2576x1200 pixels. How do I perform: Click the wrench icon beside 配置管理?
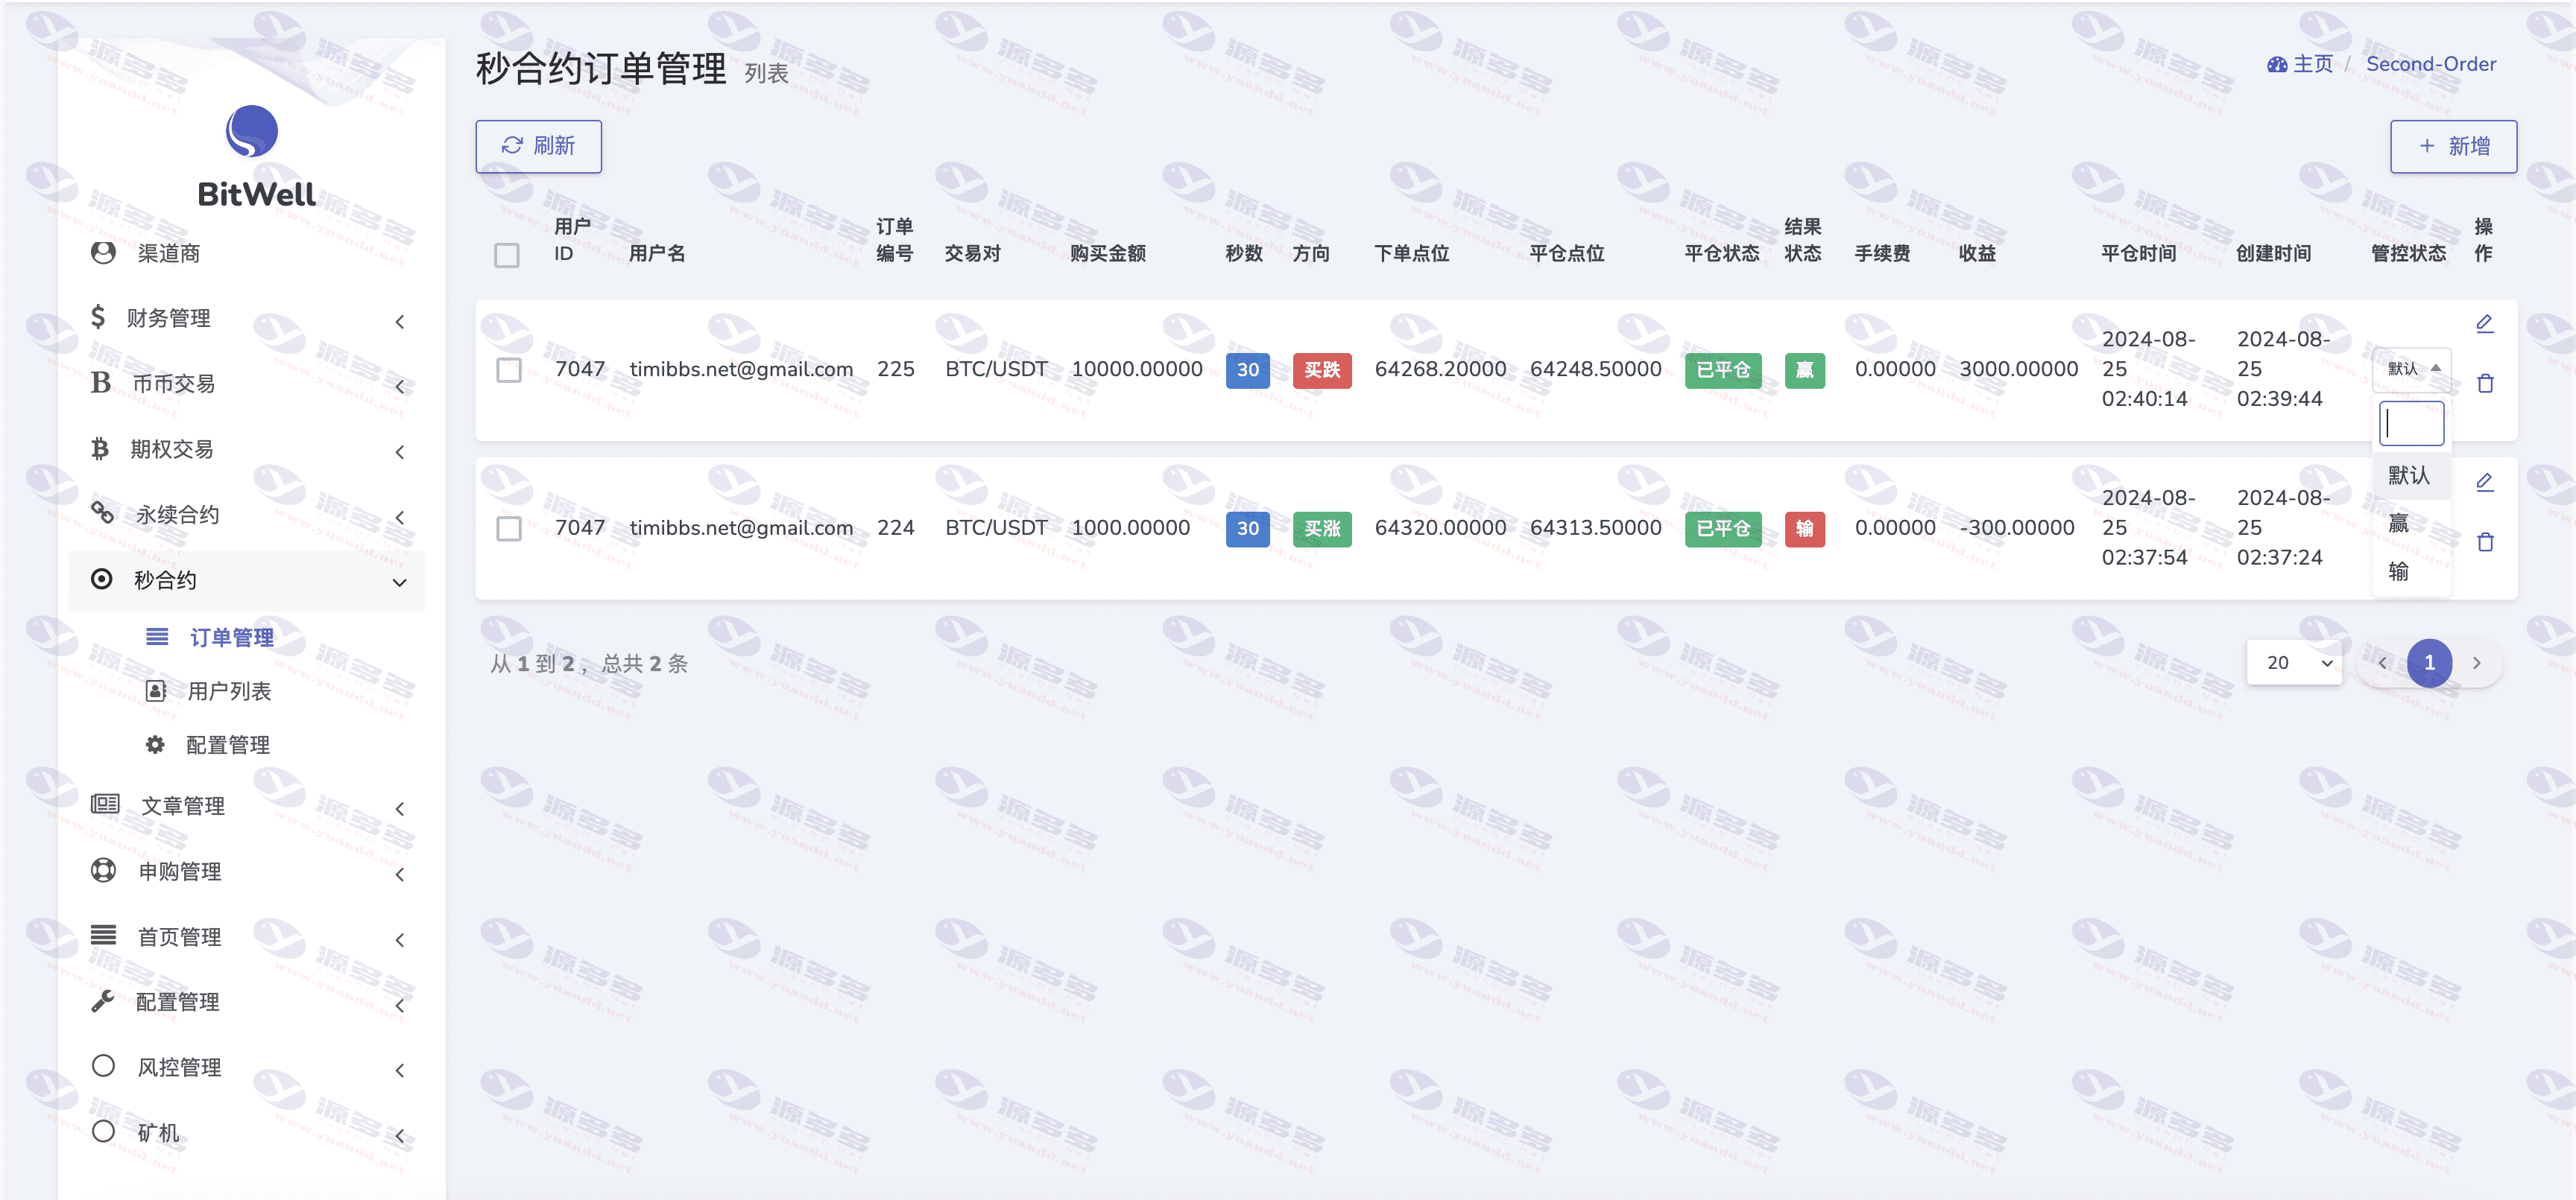102,1001
